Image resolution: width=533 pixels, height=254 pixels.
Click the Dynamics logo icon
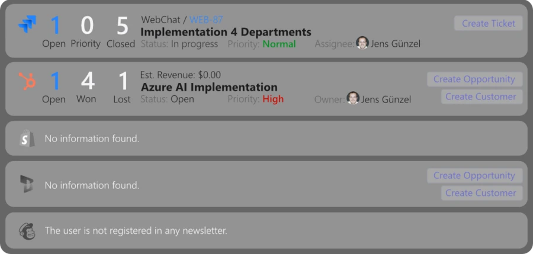[x=27, y=184]
